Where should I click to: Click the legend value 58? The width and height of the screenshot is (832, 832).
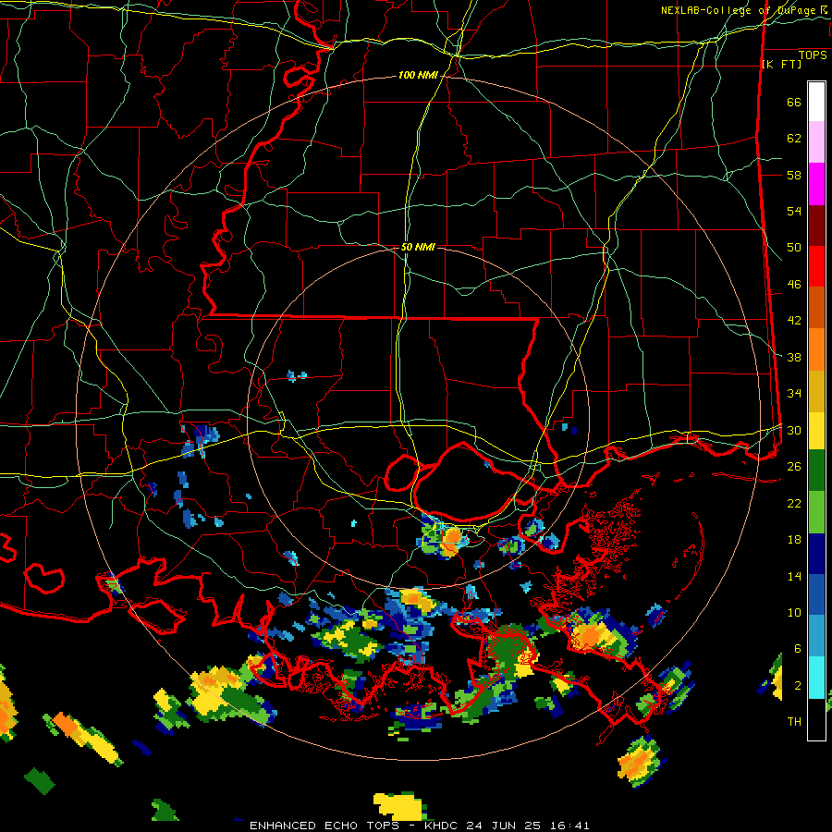coord(794,175)
